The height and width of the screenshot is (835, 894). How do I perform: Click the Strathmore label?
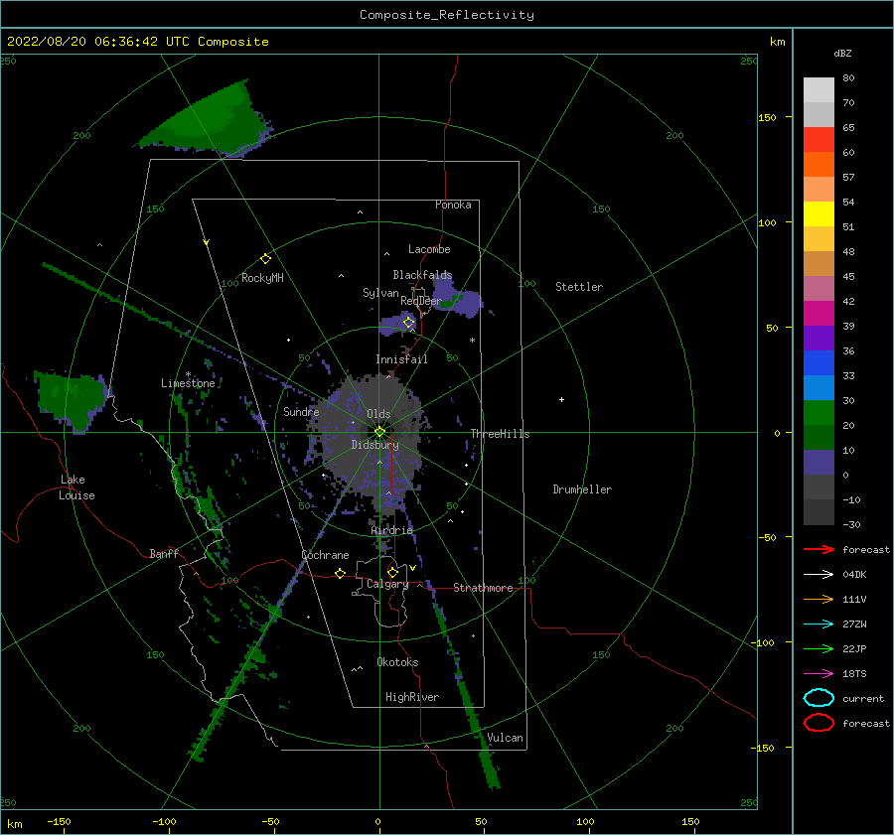[x=483, y=588]
